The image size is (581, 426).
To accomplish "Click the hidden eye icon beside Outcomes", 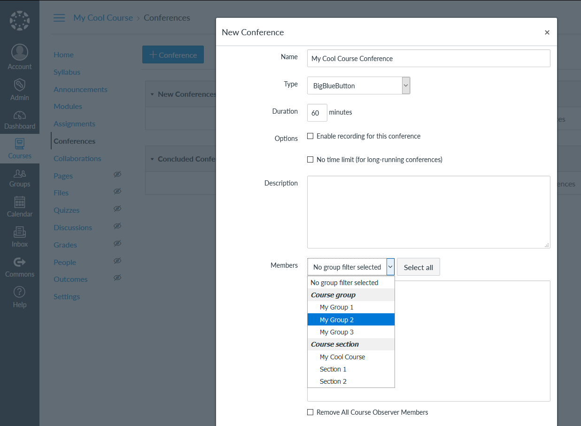I will [117, 278].
